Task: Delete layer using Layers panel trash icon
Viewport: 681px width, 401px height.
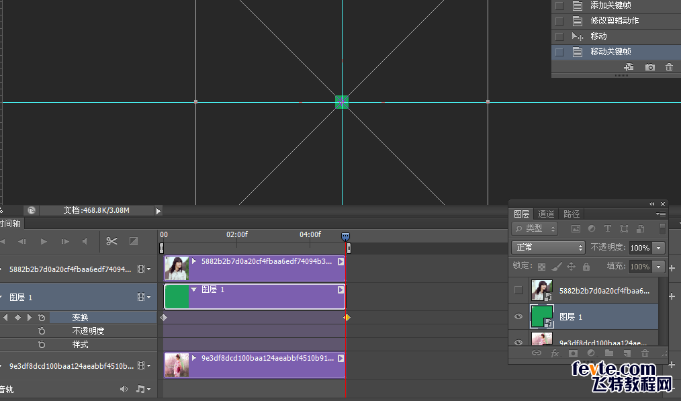Action: 645,353
